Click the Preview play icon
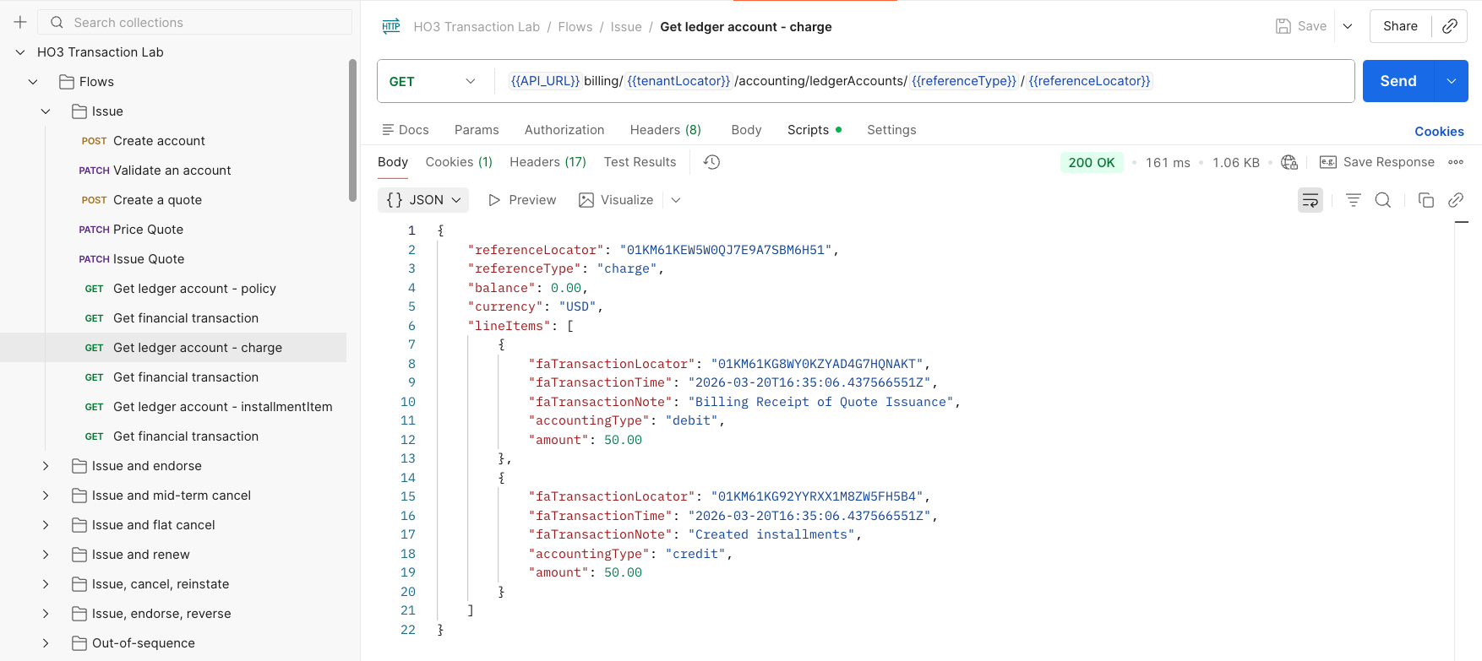The height and width of the screenshot is (661, 1482). [x=494, y=200]
